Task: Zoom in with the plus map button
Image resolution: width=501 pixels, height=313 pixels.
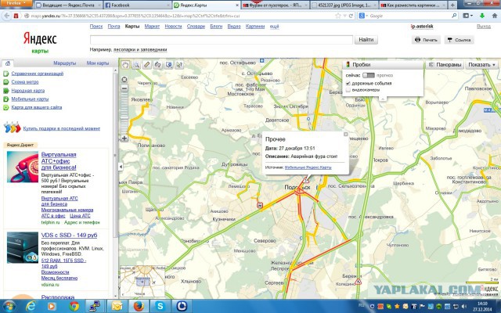Action: pyautogui.click(x=124, y=139)
